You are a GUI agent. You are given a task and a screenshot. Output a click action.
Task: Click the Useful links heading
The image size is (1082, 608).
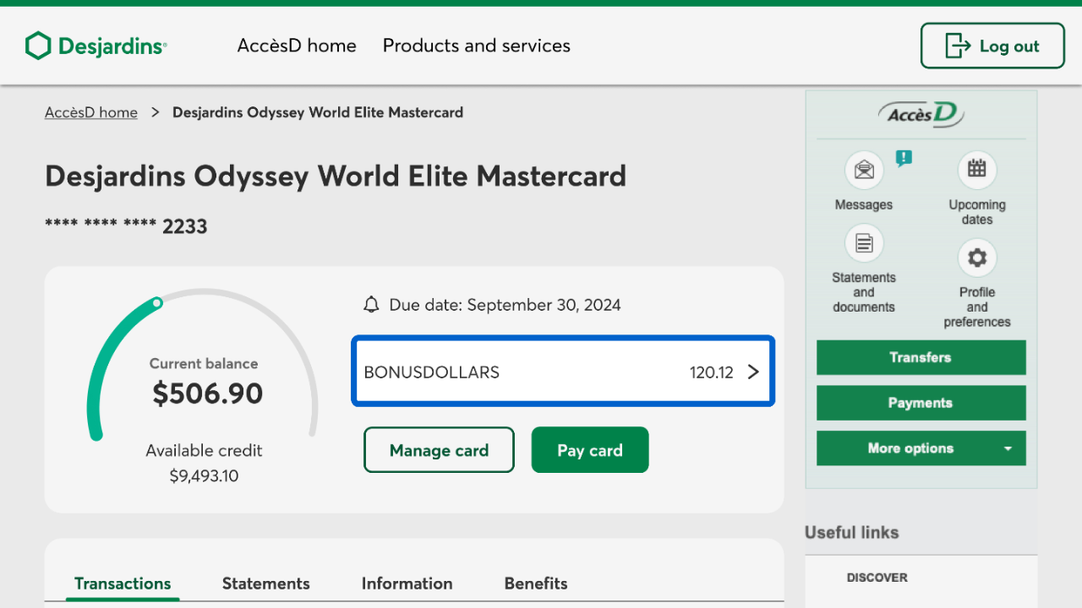(x=852, y=533)
